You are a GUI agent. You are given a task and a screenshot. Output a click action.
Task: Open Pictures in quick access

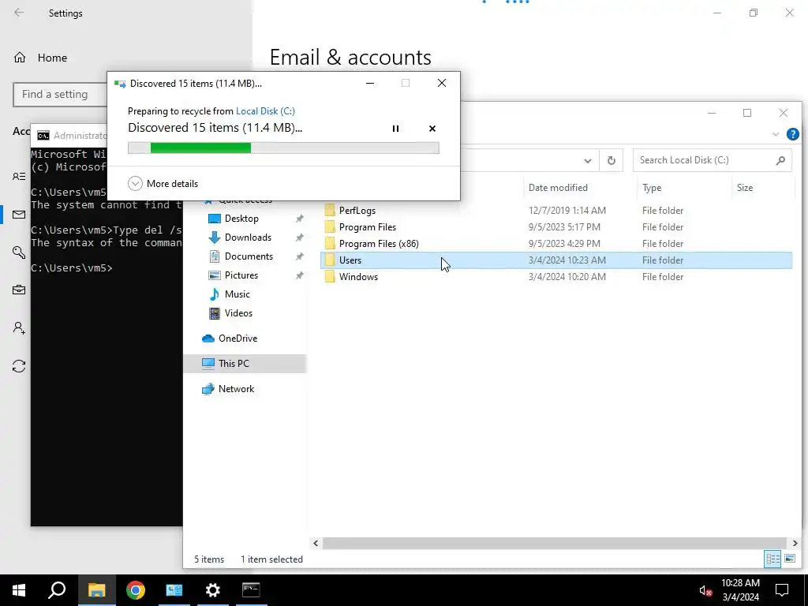tap(241, 275)
